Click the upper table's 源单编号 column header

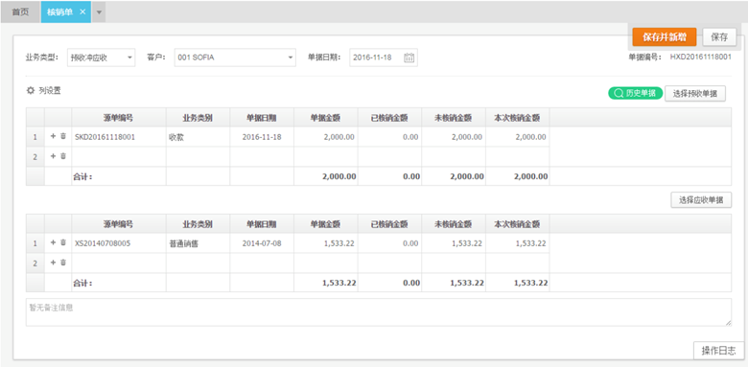coord(119,118)
